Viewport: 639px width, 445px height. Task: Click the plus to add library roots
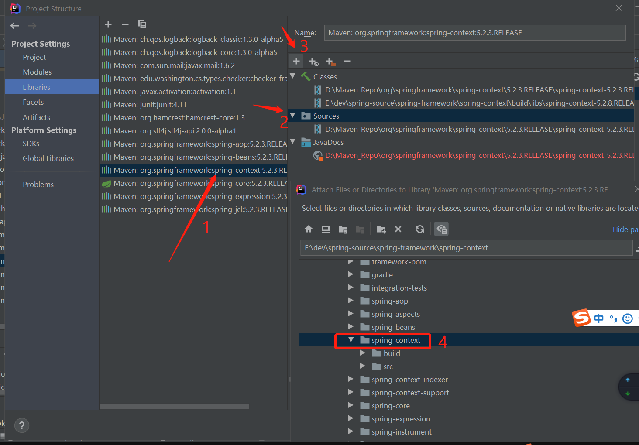tap(296, 61)
